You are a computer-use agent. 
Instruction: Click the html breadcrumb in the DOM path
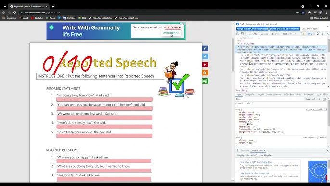pyautogui.click(x=238, y=90)
